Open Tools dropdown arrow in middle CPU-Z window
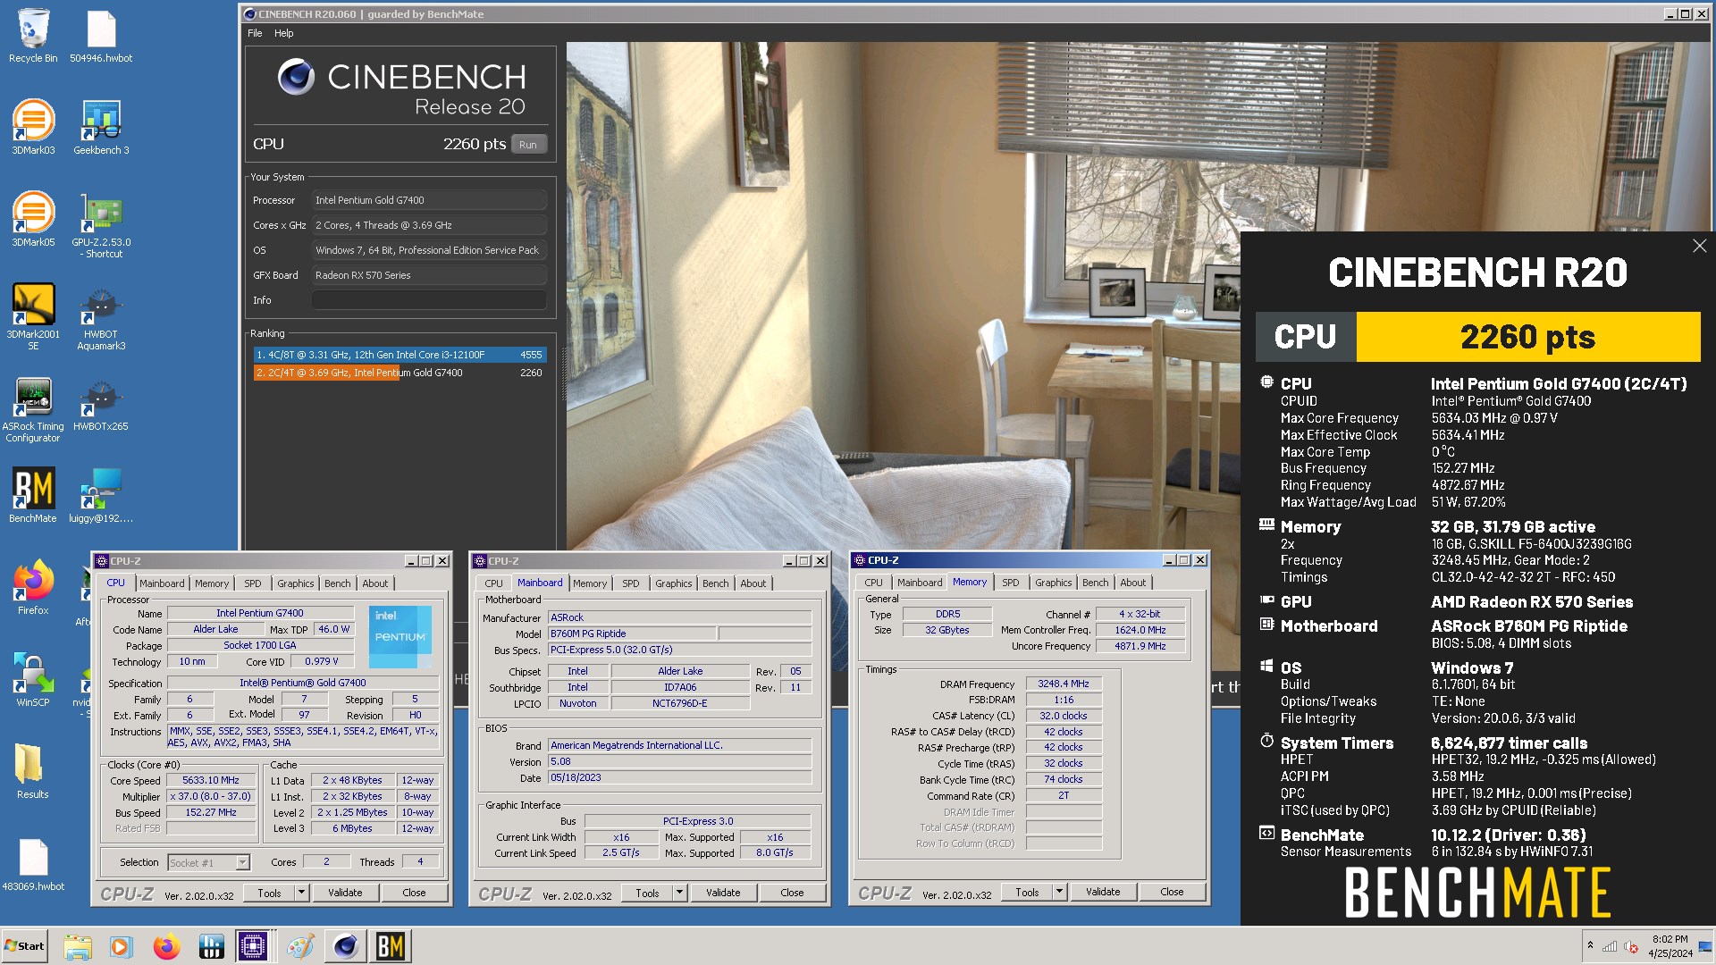The width and height of the screenshot is (1716, 965). point(679,893)
